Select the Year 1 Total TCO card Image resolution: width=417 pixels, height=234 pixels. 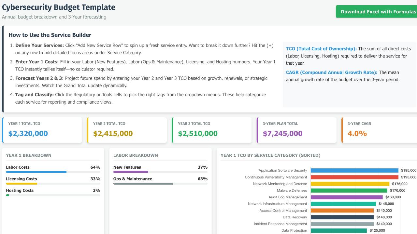[42, 130]
